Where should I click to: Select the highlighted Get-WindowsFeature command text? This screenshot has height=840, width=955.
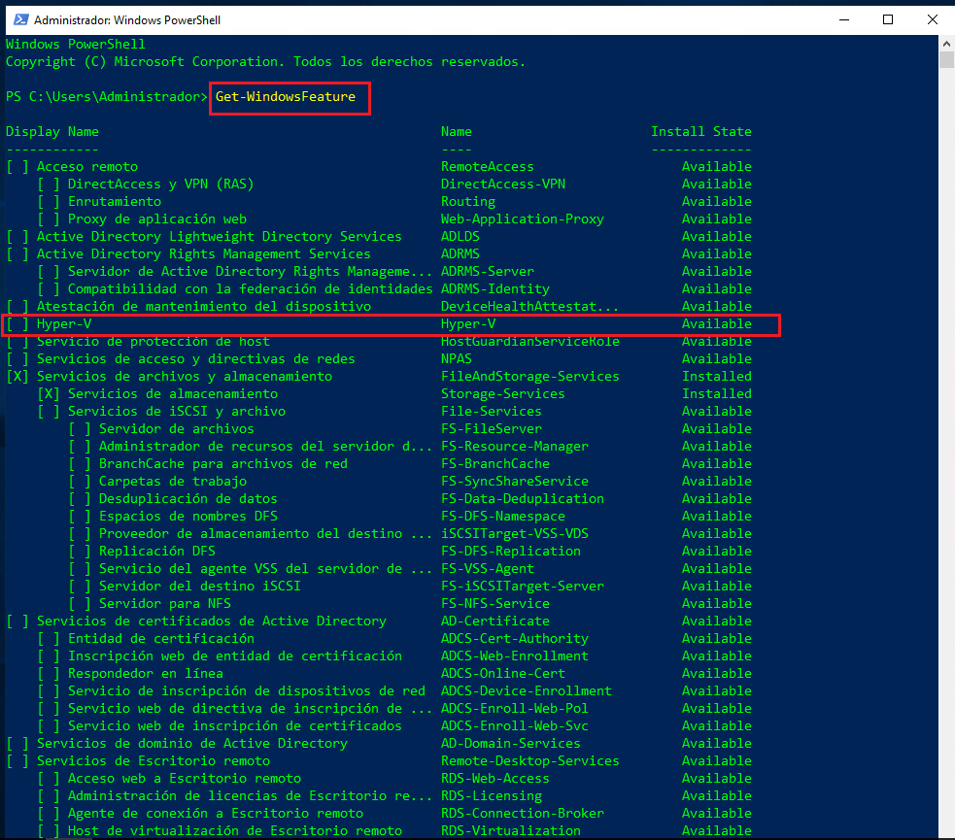(289, 96)
